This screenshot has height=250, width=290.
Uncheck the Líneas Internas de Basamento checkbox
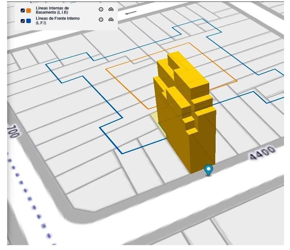23,11
